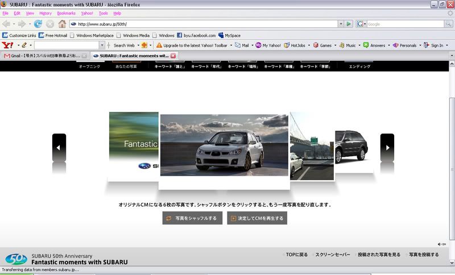Open the Windows Media bookmark
The width and height of the screenshot is (455, 275).
point(133,35)
